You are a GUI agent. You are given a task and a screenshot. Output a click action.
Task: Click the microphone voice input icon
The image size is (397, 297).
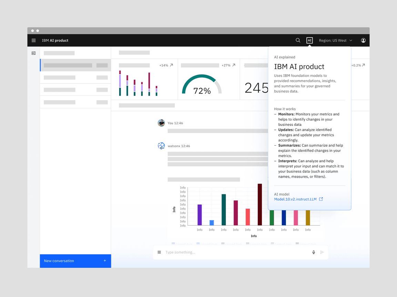pyautogui.click(x=314, y=252)
